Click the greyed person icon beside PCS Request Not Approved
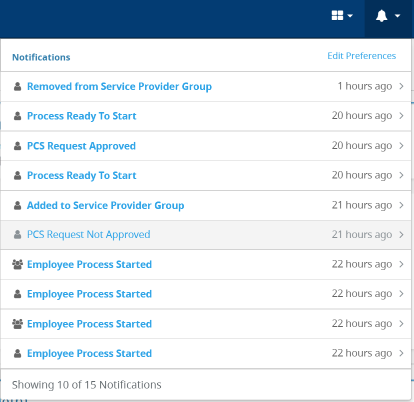 tap(17, 234)
